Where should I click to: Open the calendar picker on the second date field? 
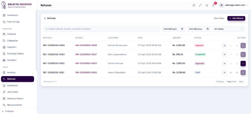click(x=208, y=29)
